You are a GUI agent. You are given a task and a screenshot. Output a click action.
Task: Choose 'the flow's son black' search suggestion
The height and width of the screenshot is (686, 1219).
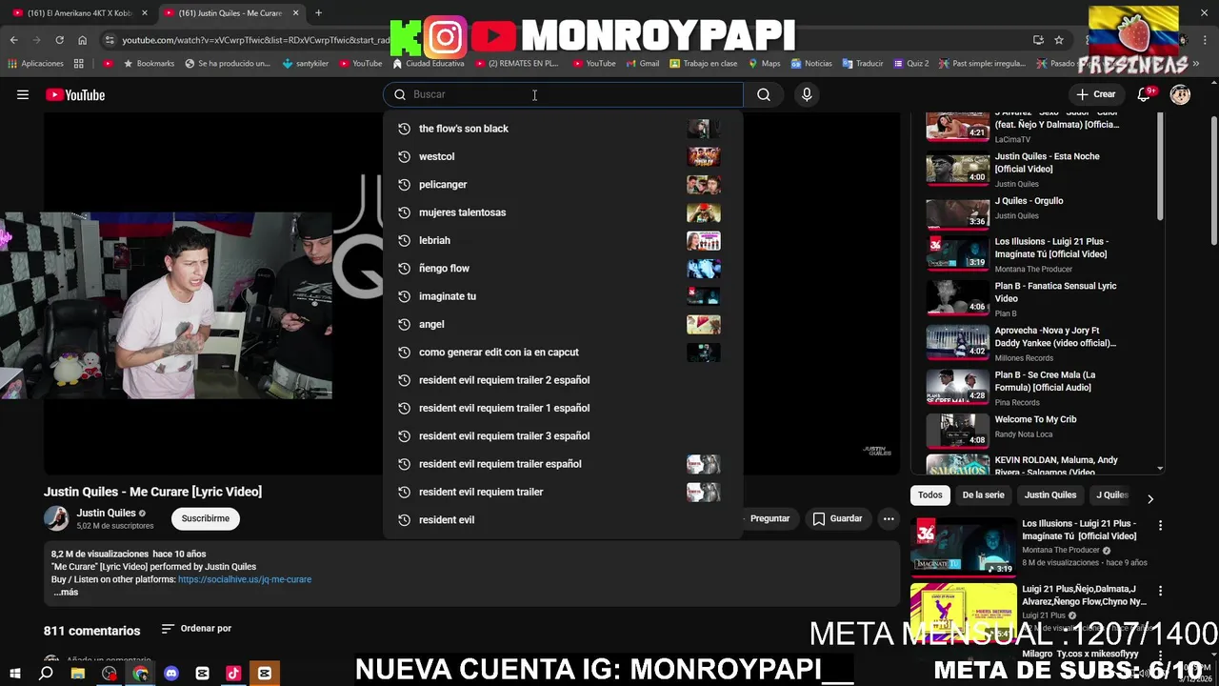[x=562, y=129]
